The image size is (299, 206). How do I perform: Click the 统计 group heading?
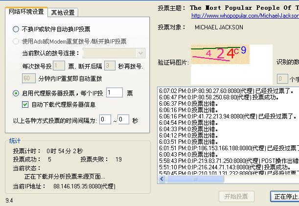click(15, 141)
